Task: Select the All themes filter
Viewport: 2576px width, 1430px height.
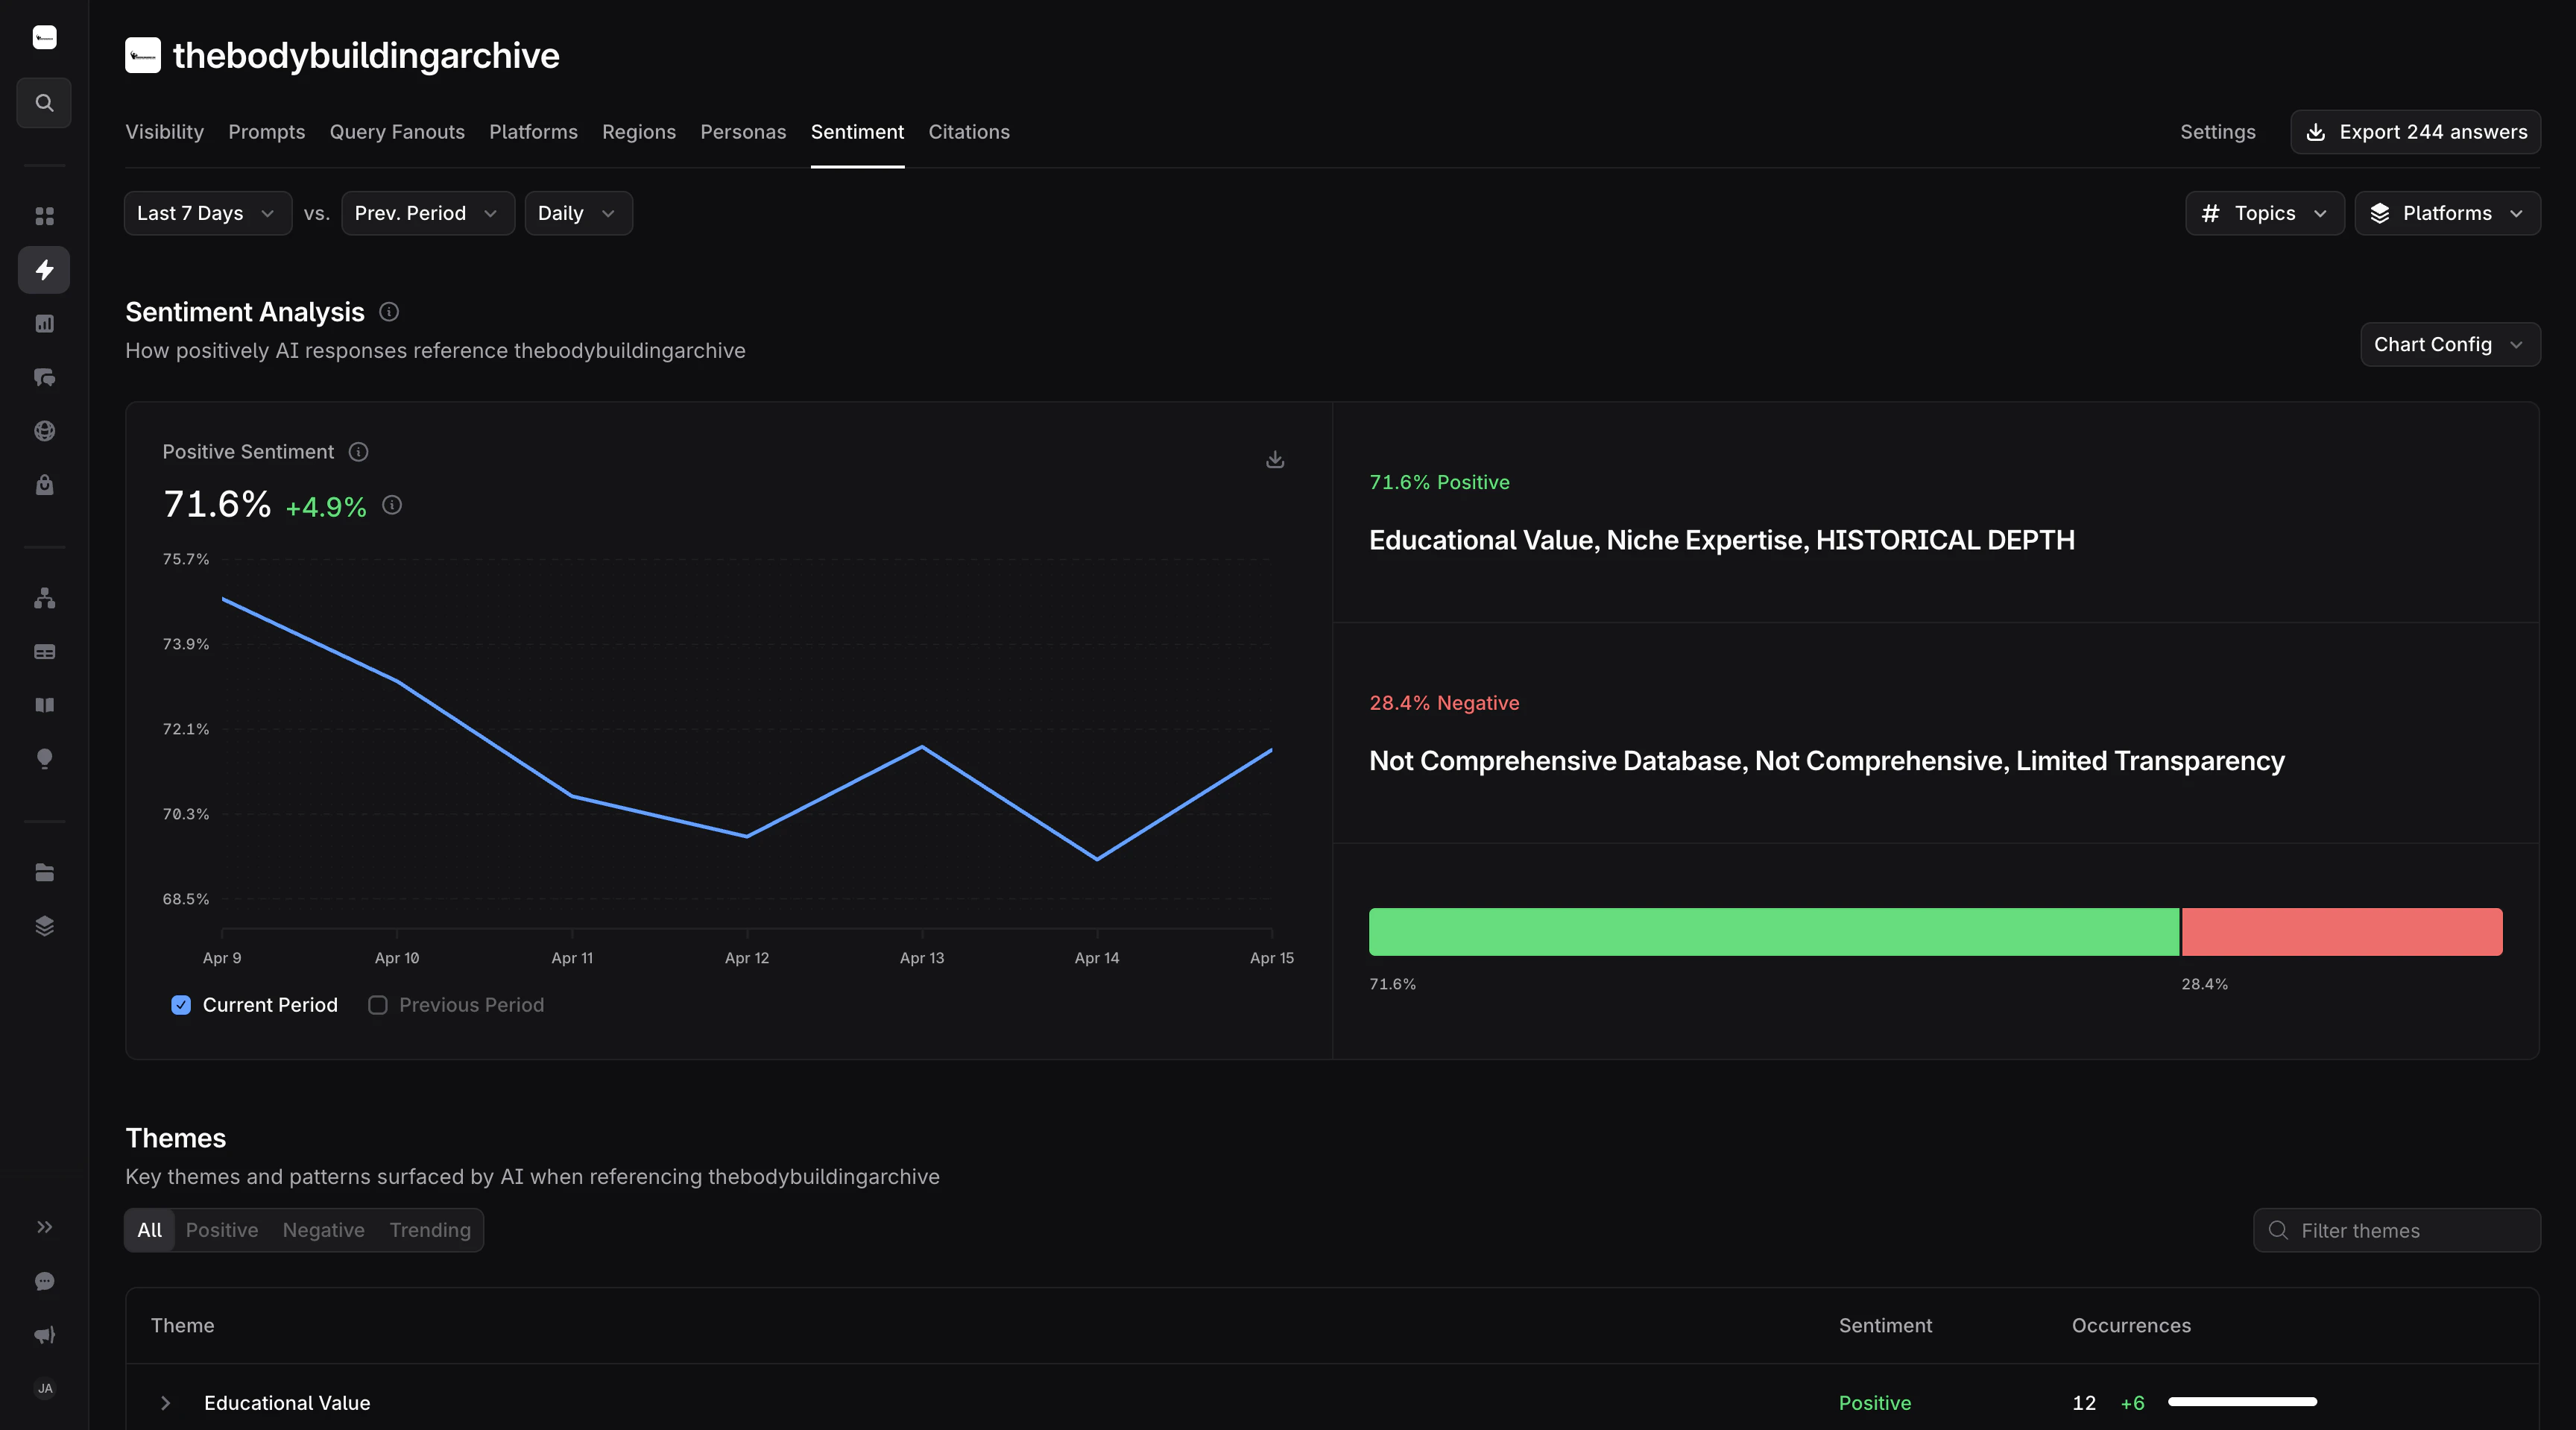Action: click(149, 1230)
